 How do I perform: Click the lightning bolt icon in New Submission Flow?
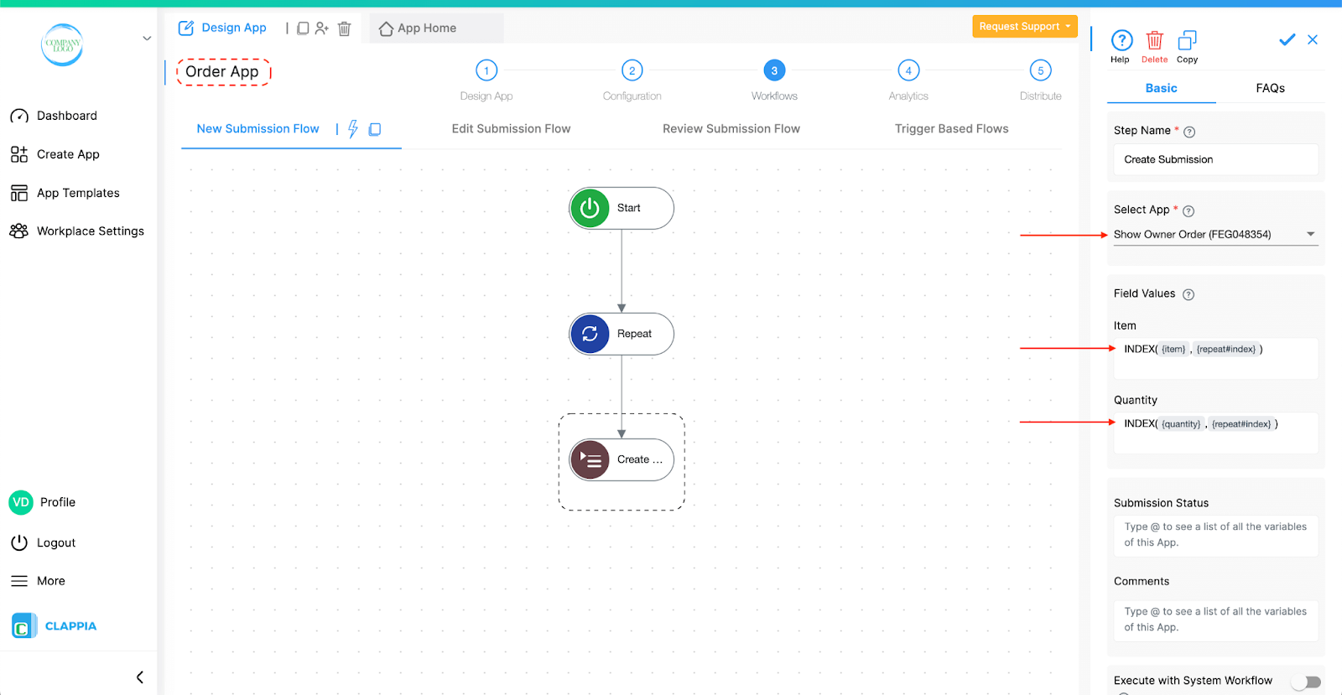(x=353, y=128)
